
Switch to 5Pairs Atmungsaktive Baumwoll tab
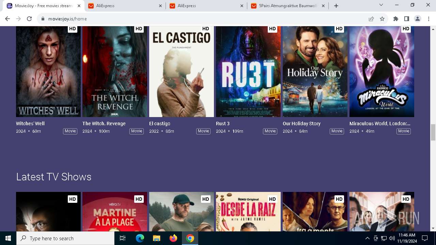(288, 6)
